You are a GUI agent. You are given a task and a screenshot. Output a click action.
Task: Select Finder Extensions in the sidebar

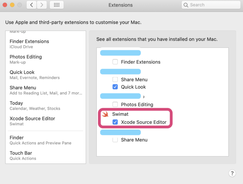click(29, 44)
